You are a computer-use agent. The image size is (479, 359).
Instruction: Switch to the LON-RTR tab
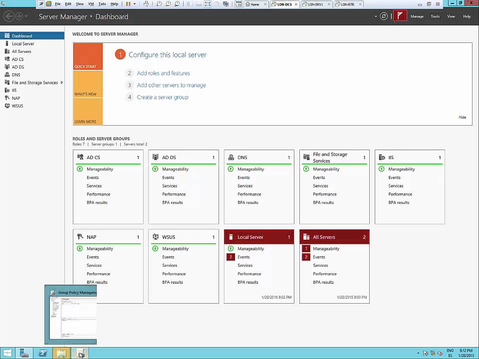tap(348, 4)
